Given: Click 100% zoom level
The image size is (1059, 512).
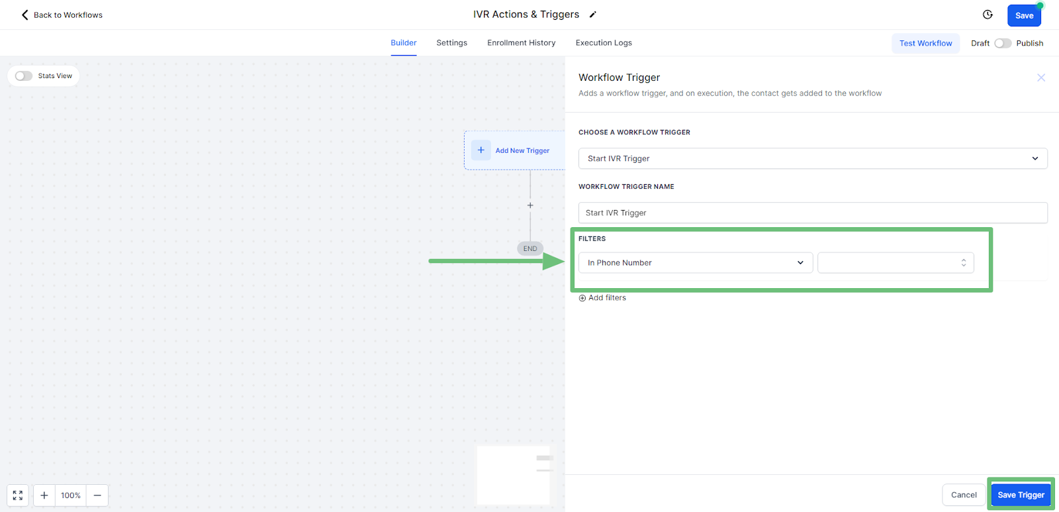Looking at the screenshot, I should pos(71,495).
